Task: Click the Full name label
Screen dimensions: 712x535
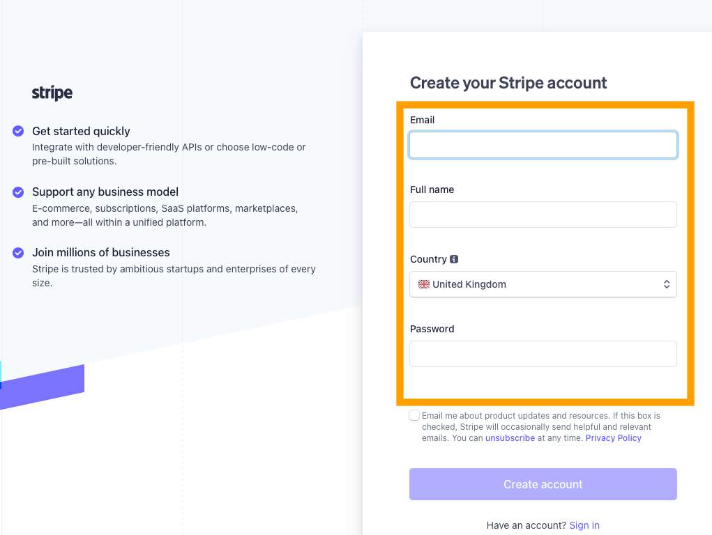Action: [432, 189]
